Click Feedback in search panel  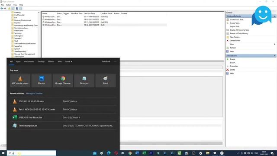coord(106,62)
